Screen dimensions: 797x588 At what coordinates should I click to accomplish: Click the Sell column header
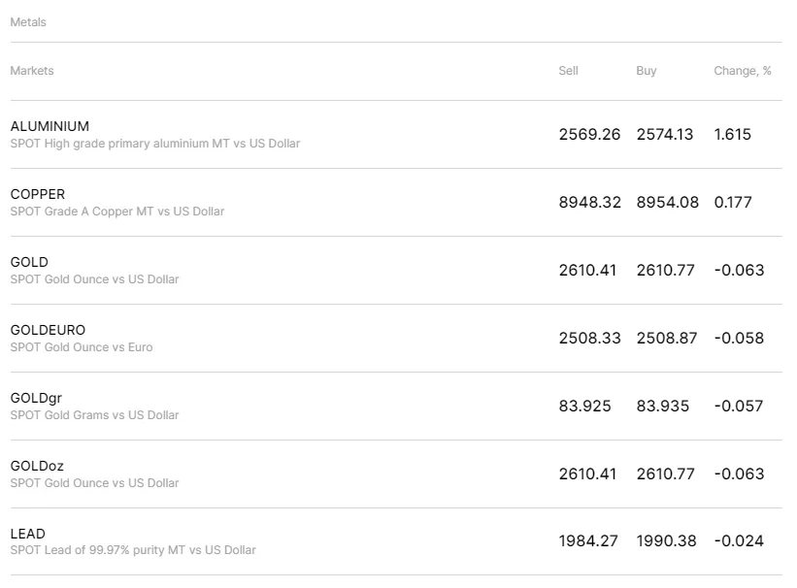[568, 71]
